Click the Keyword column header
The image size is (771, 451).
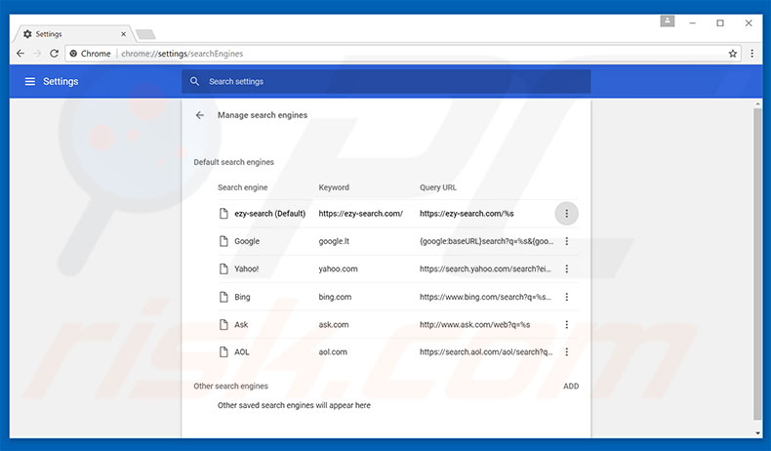334,187
